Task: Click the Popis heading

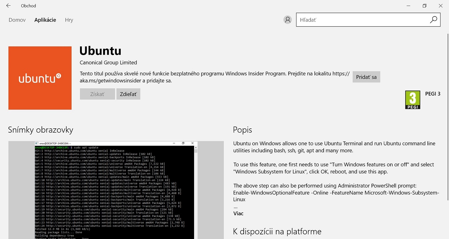Action: click(x=243, y=130)
